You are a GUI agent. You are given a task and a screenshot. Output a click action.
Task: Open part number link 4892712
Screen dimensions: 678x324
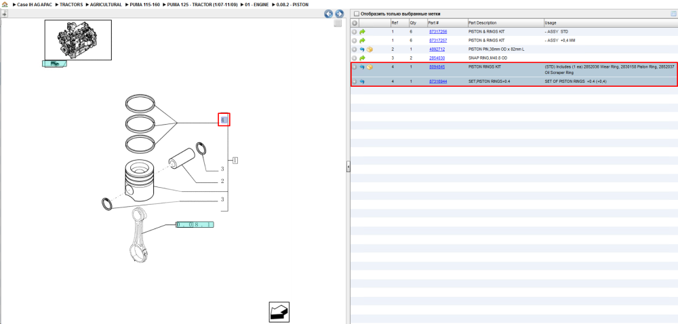pos(437,49)
